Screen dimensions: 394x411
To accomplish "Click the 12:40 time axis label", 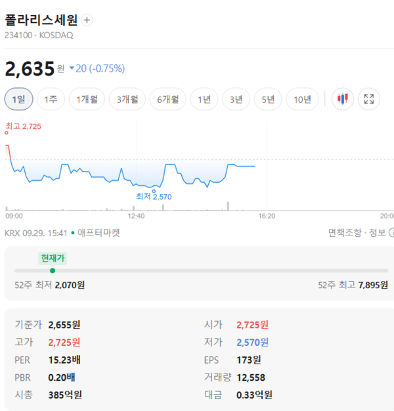I will pyautogui.click(x=136, y=216).
